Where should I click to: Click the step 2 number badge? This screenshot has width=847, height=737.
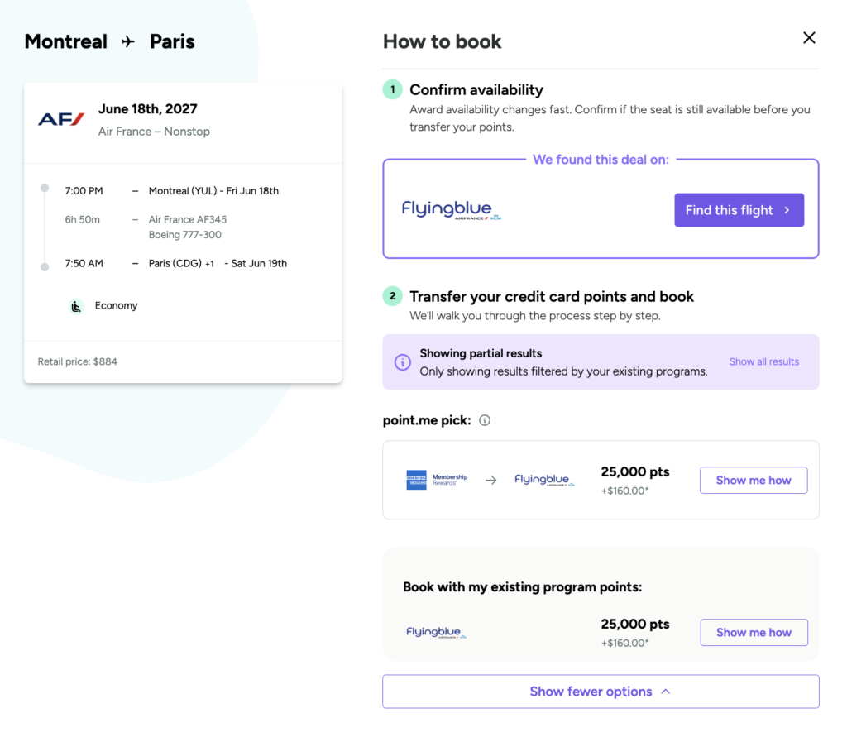pos(393,296)
